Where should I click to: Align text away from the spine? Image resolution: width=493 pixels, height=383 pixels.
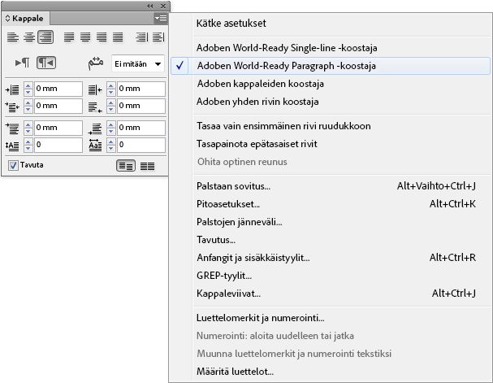158,37
